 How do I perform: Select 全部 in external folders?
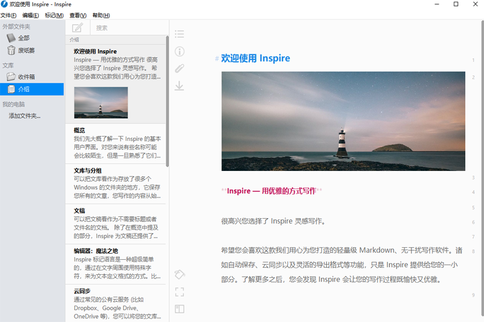tap(23, 38)
